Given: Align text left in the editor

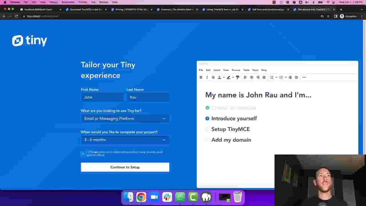Looking at the screenshot, I should pos(245,77).
